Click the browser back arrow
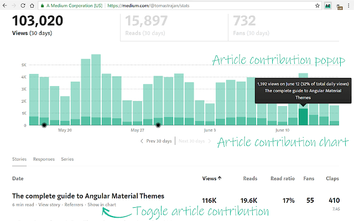Viewport: 354px width, 221px height. tap(5, 6)
